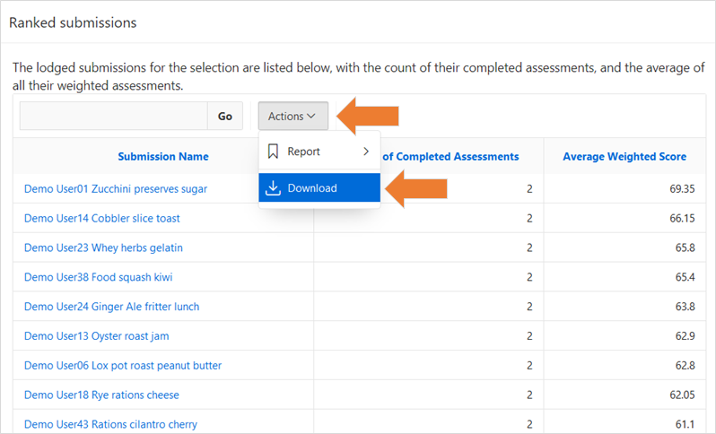
Task: Open the Actions dropdown menu
Action: [x=293, y=116]
